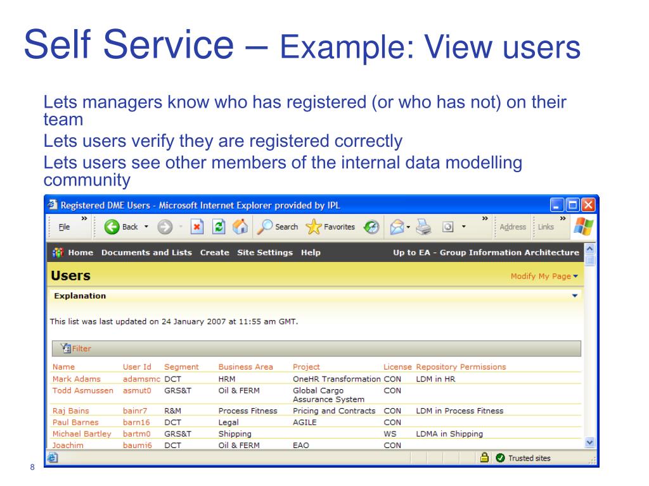Click the Filter link

click(82, 349)
